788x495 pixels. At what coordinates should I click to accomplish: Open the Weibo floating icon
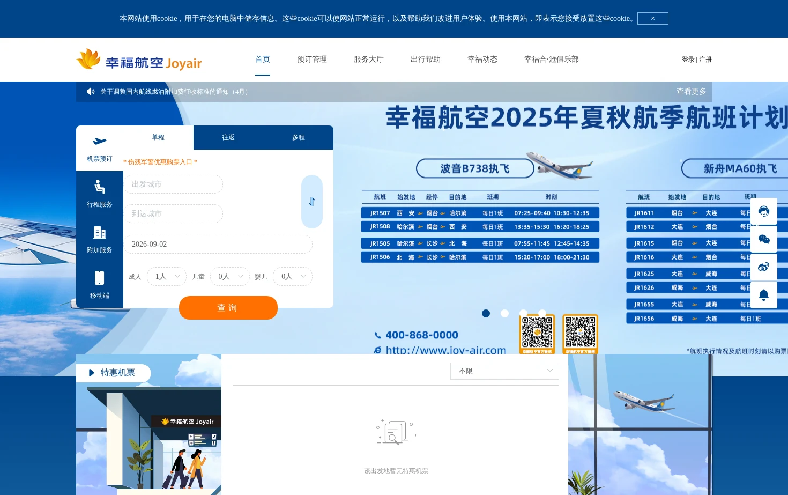point(764,267)
